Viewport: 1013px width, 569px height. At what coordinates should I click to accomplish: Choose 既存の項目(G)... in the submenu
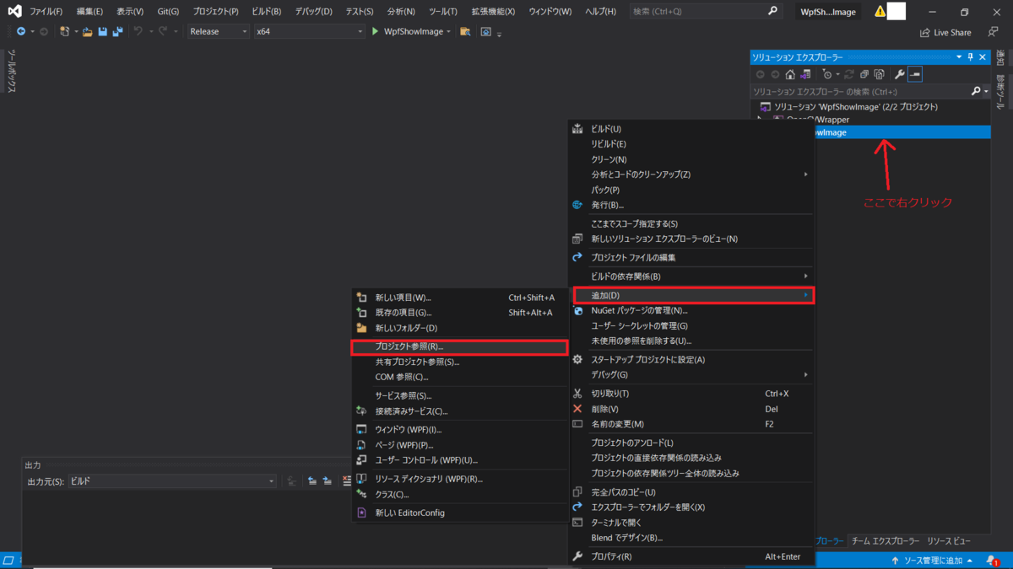tap(460, 313)
